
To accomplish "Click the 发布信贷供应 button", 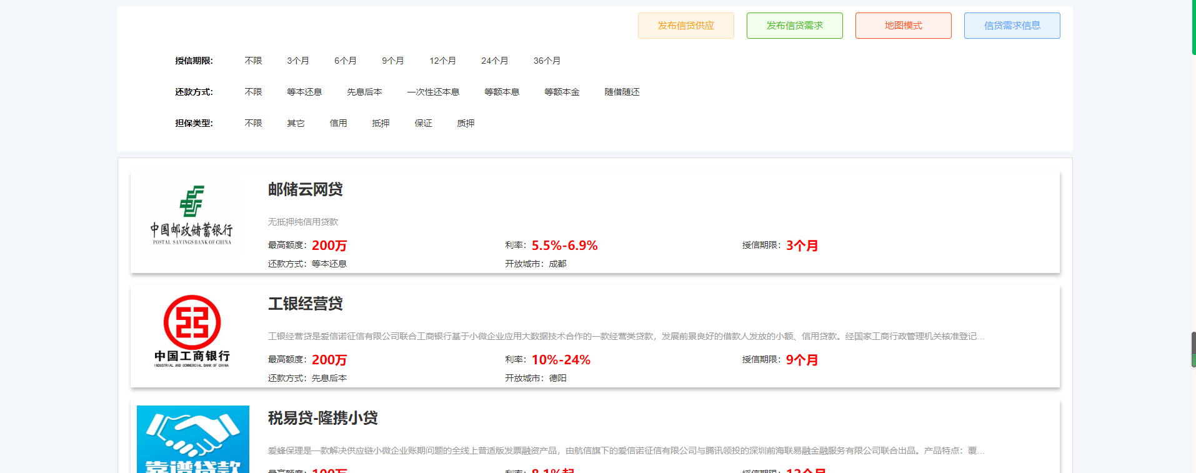I will coord(685,26).
